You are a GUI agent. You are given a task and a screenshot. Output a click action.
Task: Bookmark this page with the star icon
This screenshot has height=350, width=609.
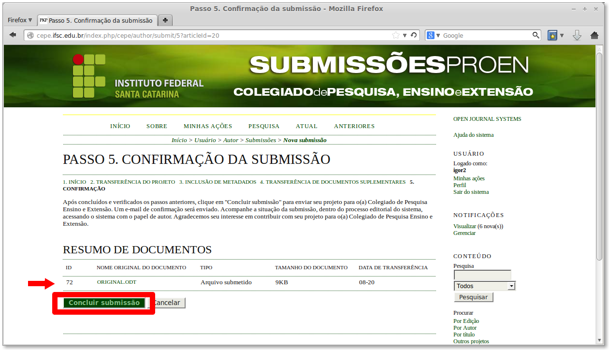[395, 35]
